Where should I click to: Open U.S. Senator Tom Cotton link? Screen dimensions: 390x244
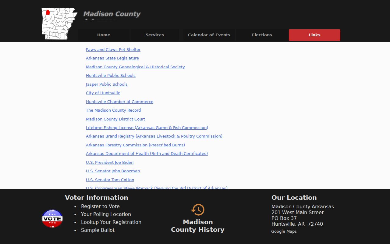coord(110,180)
